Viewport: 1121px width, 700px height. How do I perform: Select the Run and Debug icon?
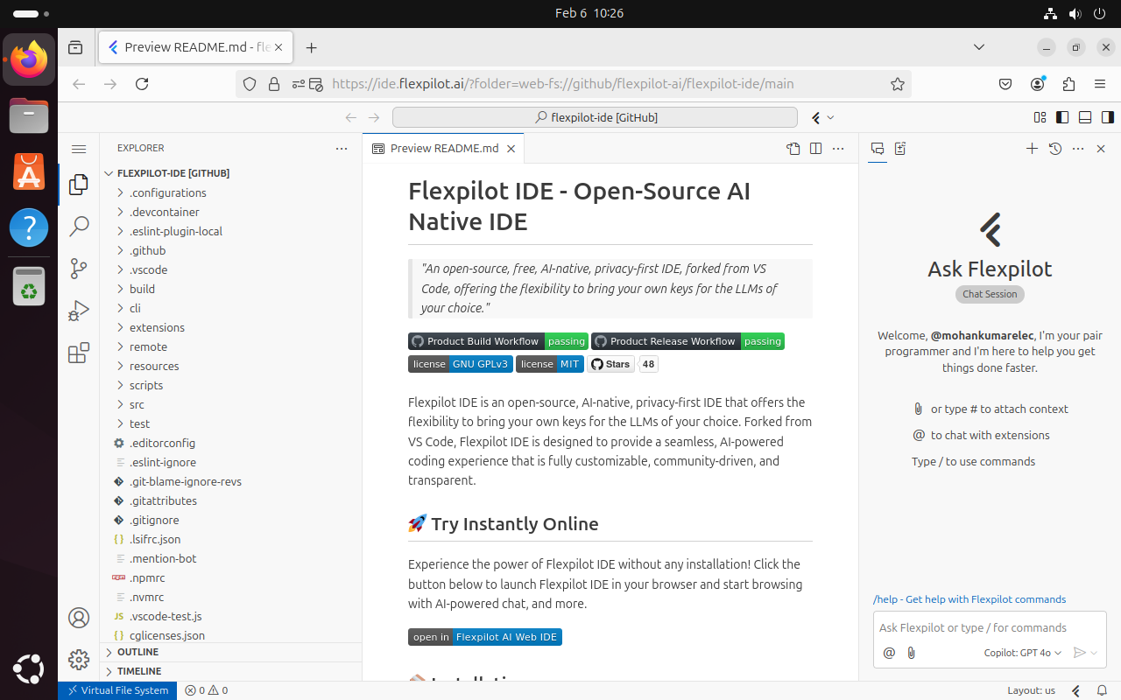(x=79, y=311)
